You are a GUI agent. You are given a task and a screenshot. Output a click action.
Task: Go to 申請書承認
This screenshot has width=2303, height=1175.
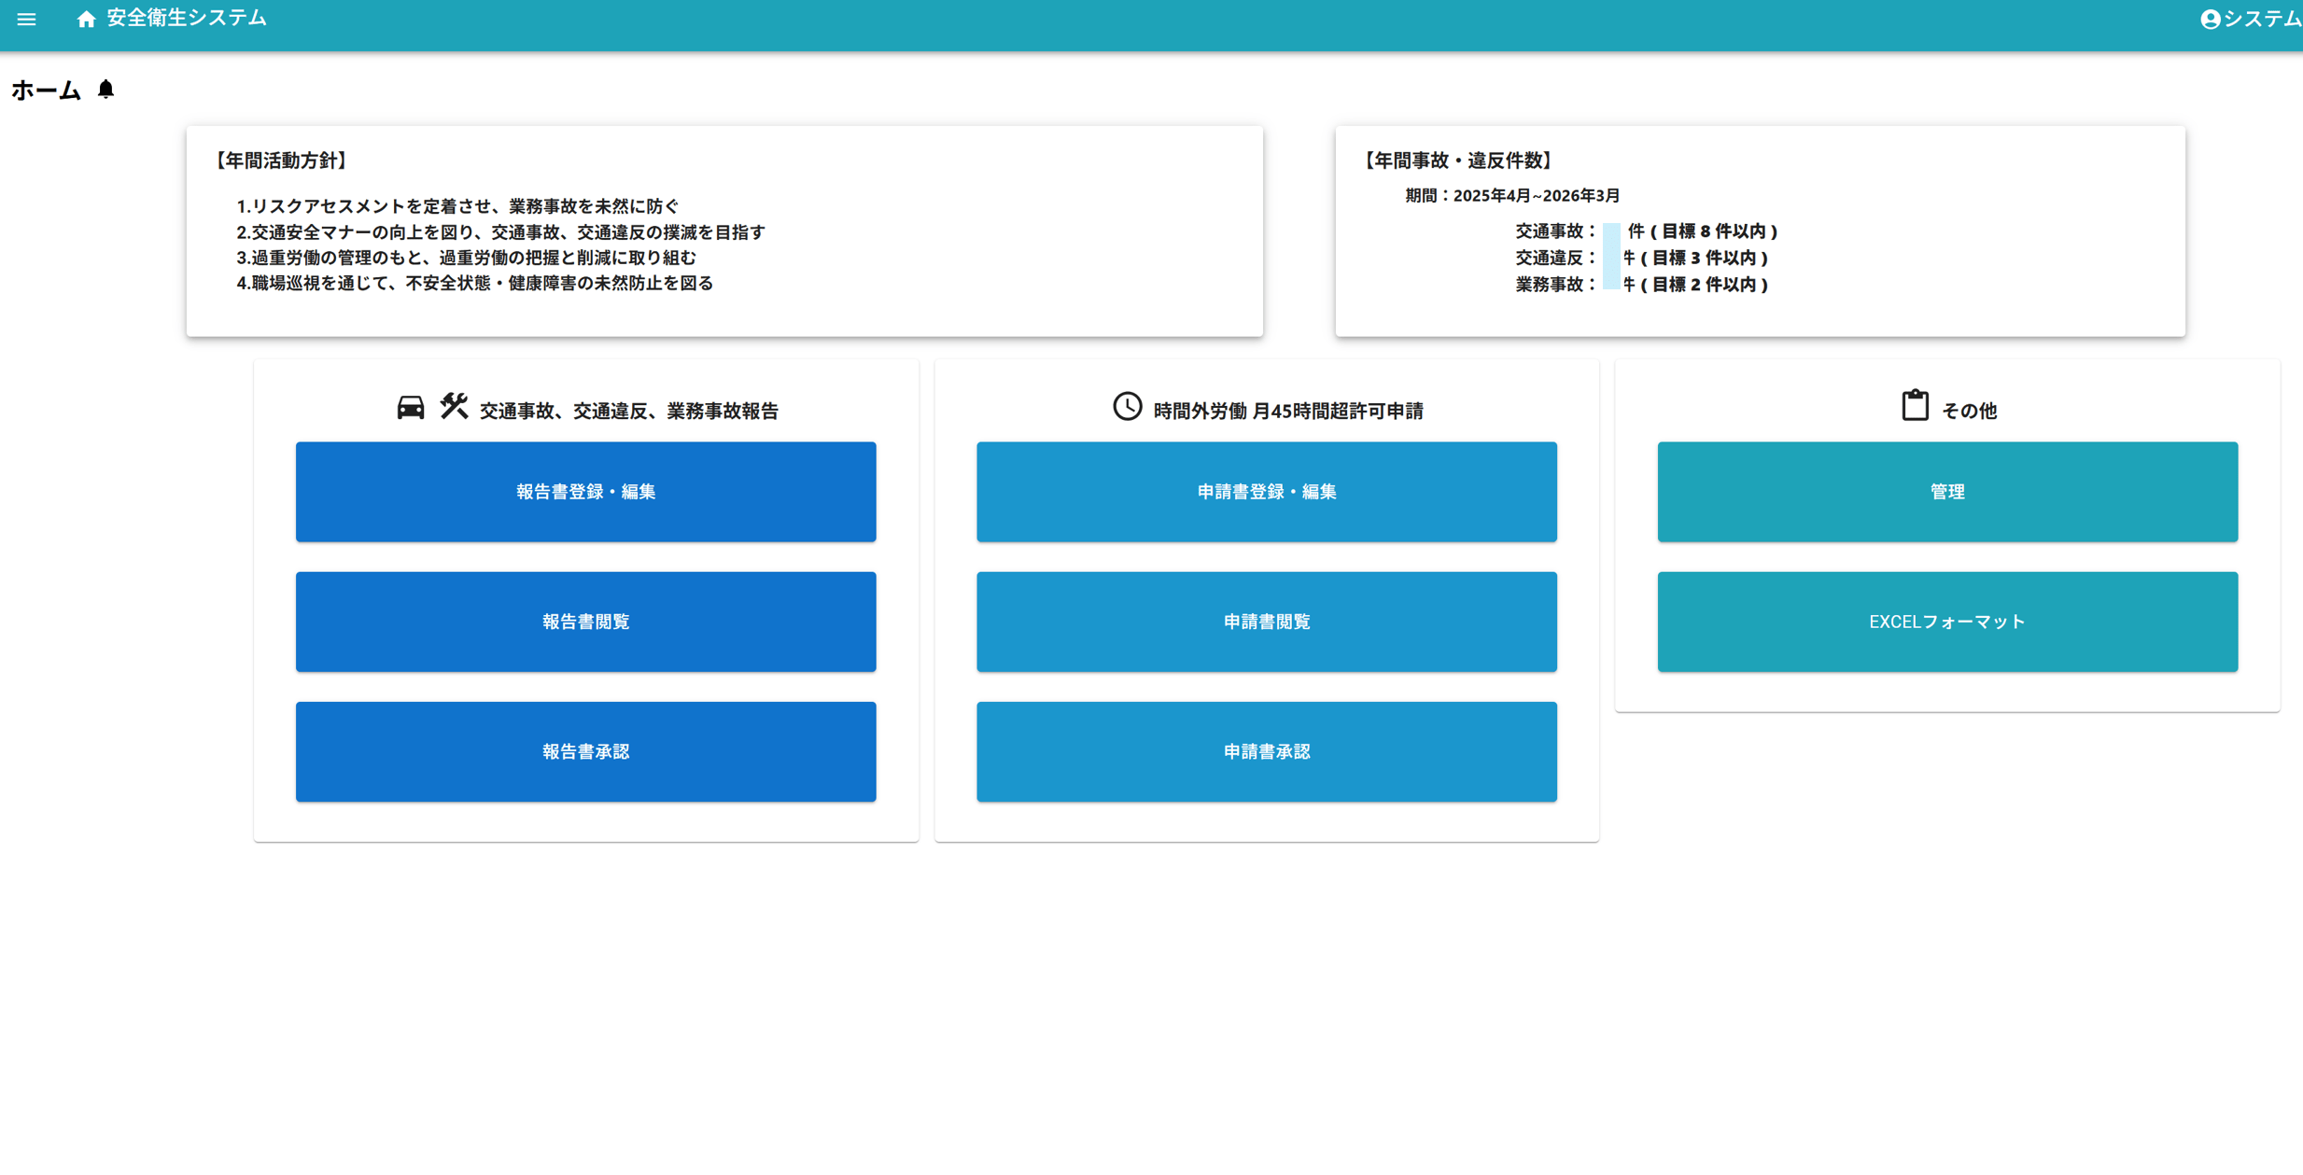click(x=1266, y=751)
